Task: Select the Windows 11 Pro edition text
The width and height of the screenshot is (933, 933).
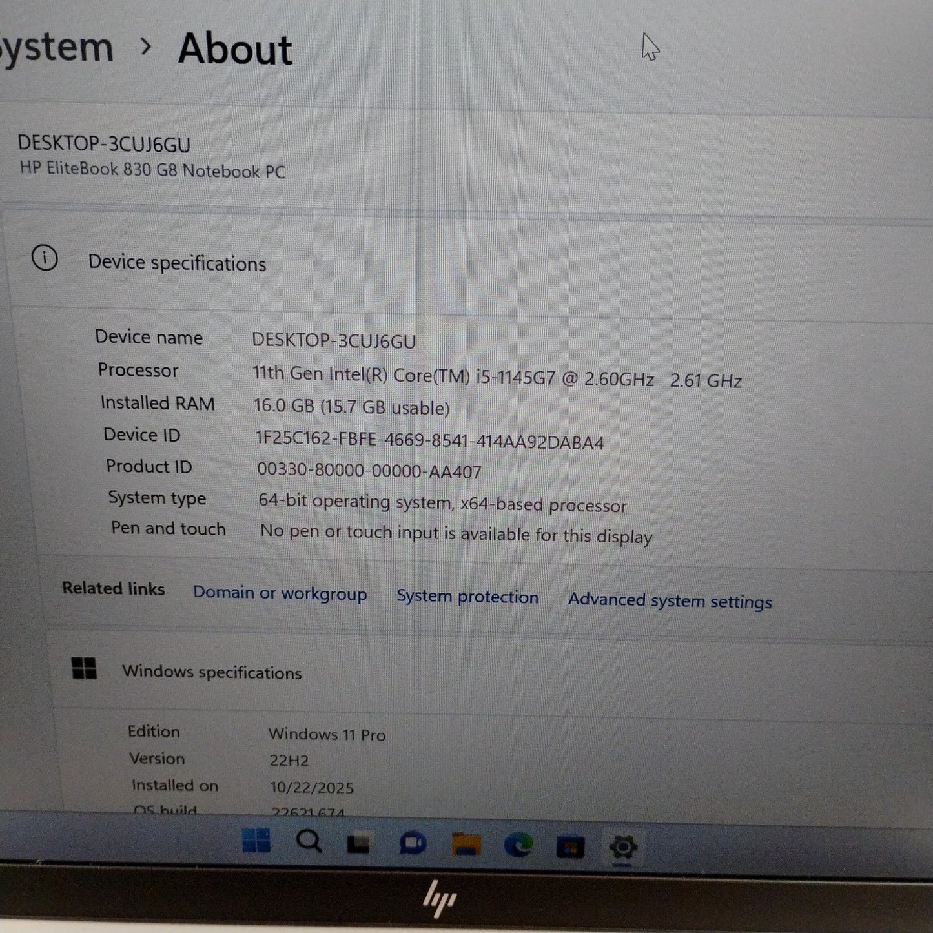Action: [326, 734]
